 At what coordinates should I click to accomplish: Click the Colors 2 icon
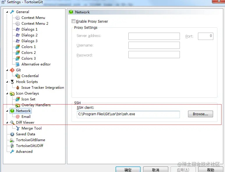[x=18, y=53]
